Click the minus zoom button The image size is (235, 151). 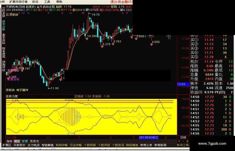183,141
